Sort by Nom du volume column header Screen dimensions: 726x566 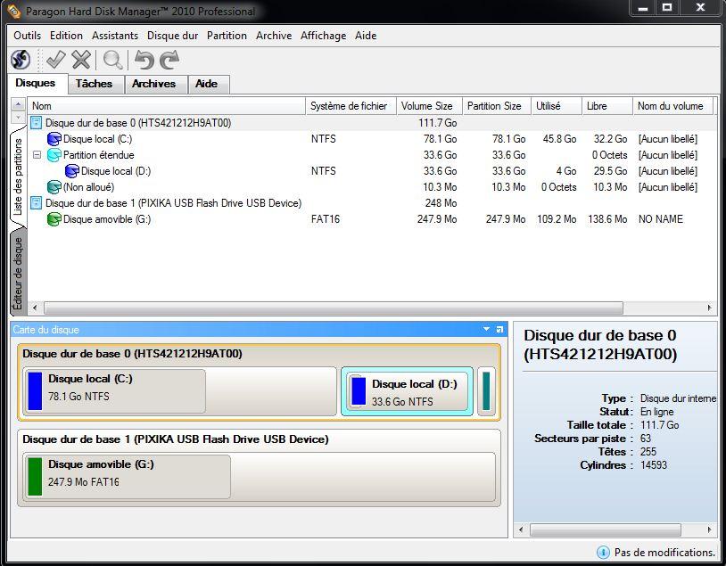pyautogui.click(x=673, y=106)
